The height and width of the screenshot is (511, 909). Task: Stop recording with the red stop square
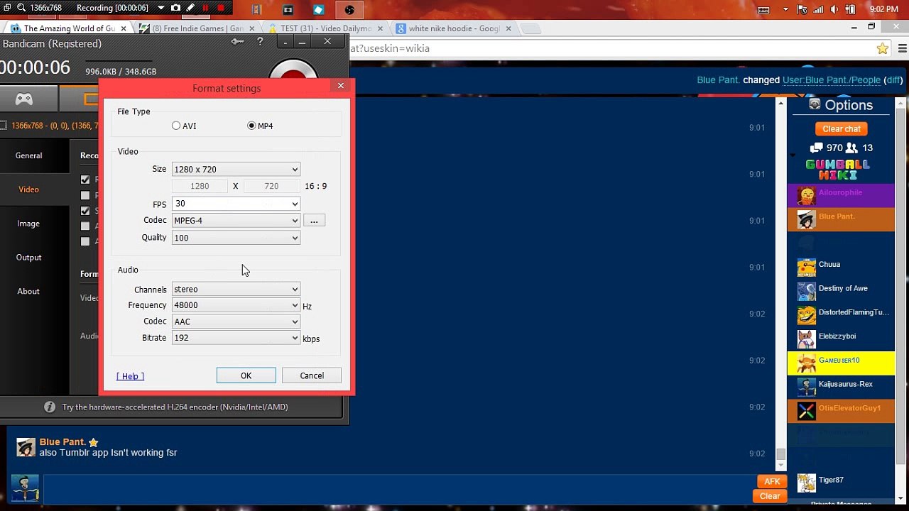tap(221, 8)
